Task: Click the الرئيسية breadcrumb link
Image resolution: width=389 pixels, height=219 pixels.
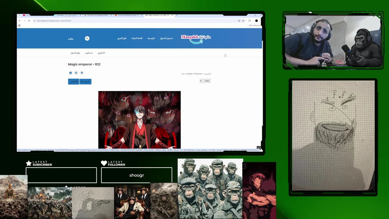Action: point(207,74)
